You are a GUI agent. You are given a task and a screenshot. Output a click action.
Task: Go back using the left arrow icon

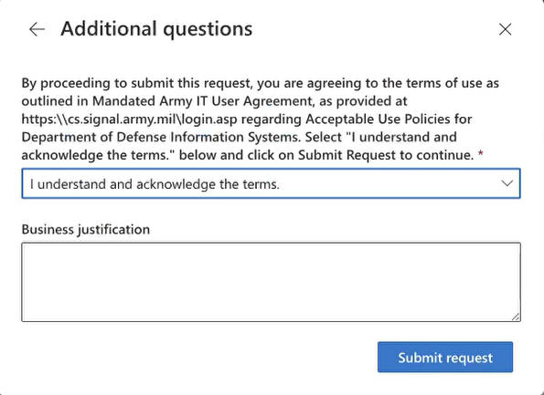coord(37,29)
